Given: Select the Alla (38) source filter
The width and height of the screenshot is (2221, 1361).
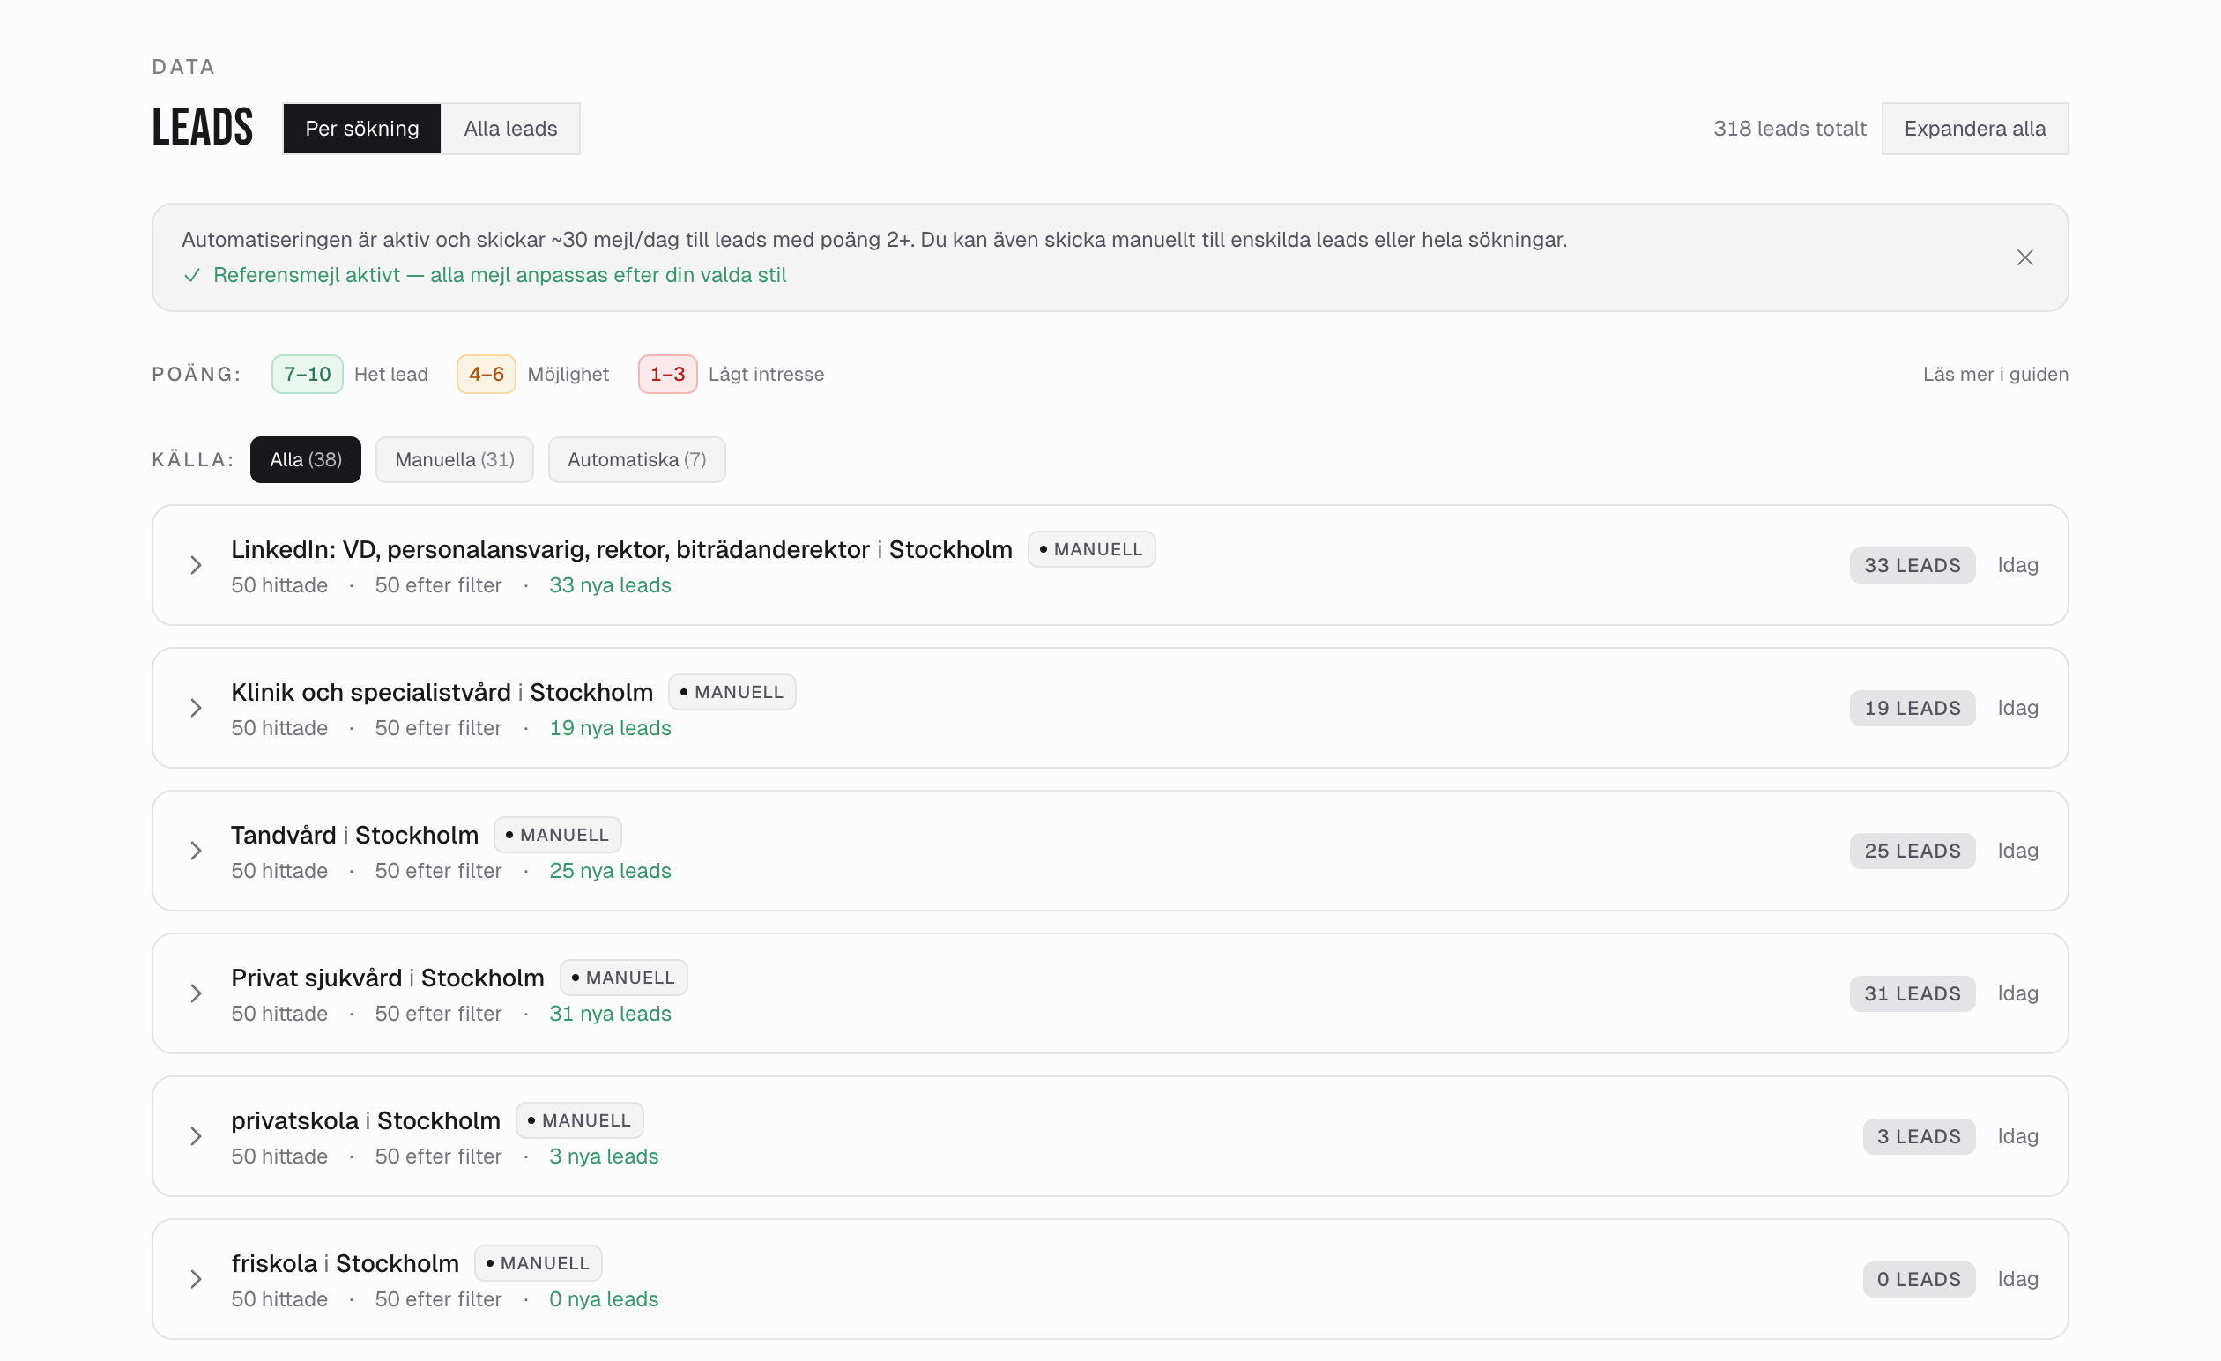Looking at the screenshot, I should pos(306,459).
